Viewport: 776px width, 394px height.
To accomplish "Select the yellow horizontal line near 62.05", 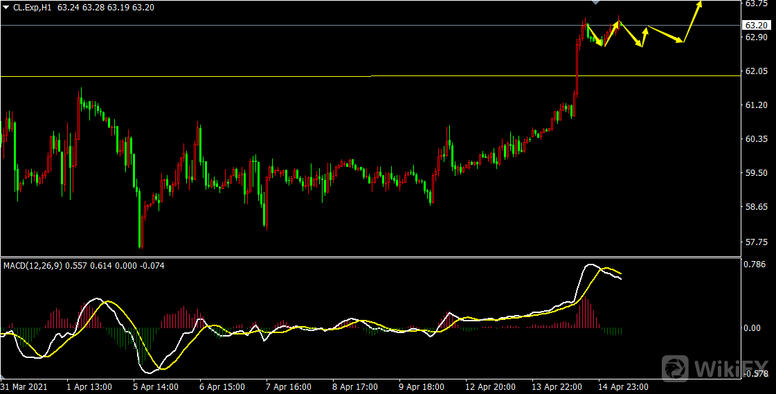I will click(186, 76).
